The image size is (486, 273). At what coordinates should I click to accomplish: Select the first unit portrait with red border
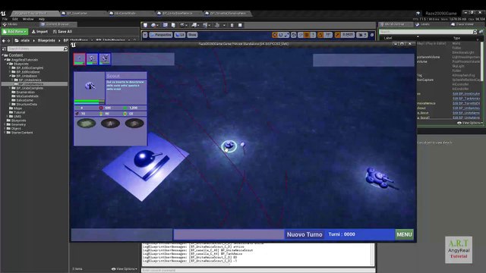coord(79,59)
